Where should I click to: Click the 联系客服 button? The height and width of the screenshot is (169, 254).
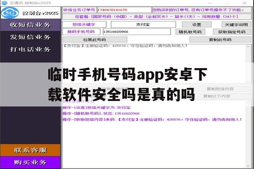coord(30,150)
